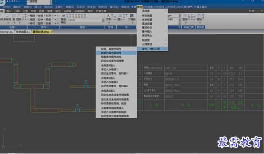Click the 二维码 QR code tool
This screenshot has height=154, width=264.
(x=132, y=18)
